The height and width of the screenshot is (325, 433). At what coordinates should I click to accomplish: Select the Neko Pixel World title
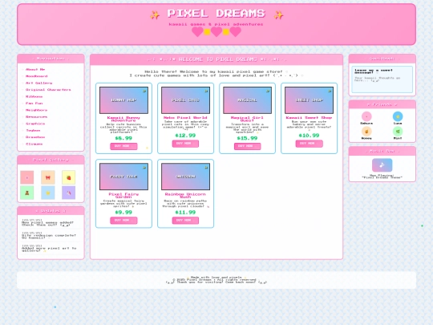185,118
